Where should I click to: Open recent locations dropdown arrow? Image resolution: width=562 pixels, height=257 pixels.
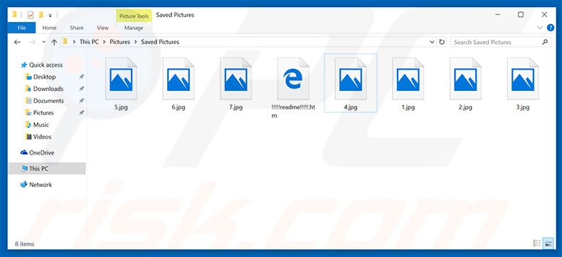pyautogui.click(x=43, y=42)
